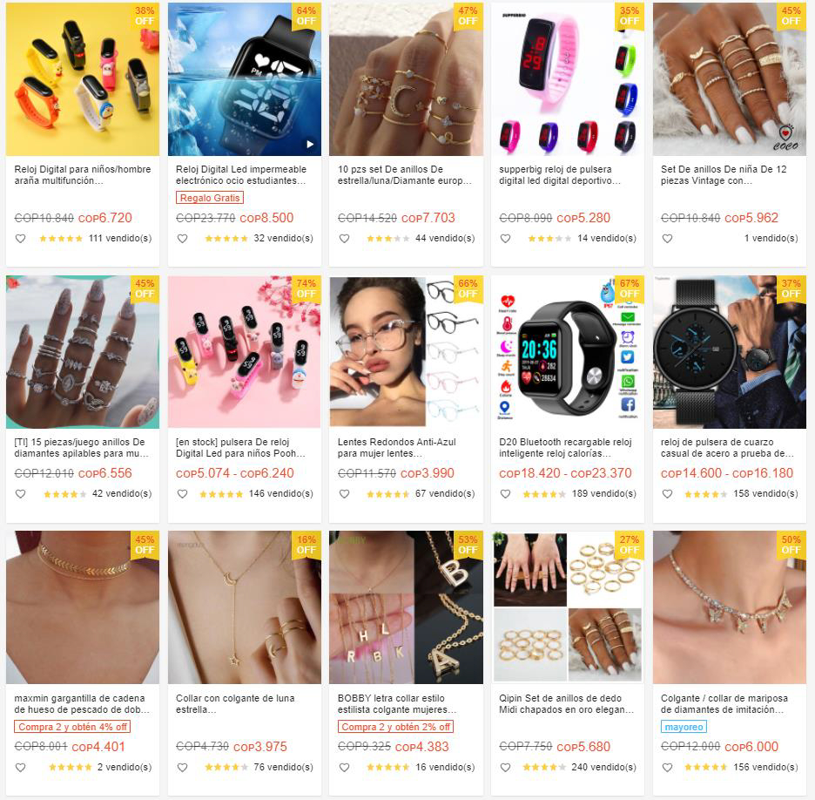This screenshot has width=815, height=800.
Task: Select the mayoreo badge on butterfly necklace
Action: click(x=684, y=727)
